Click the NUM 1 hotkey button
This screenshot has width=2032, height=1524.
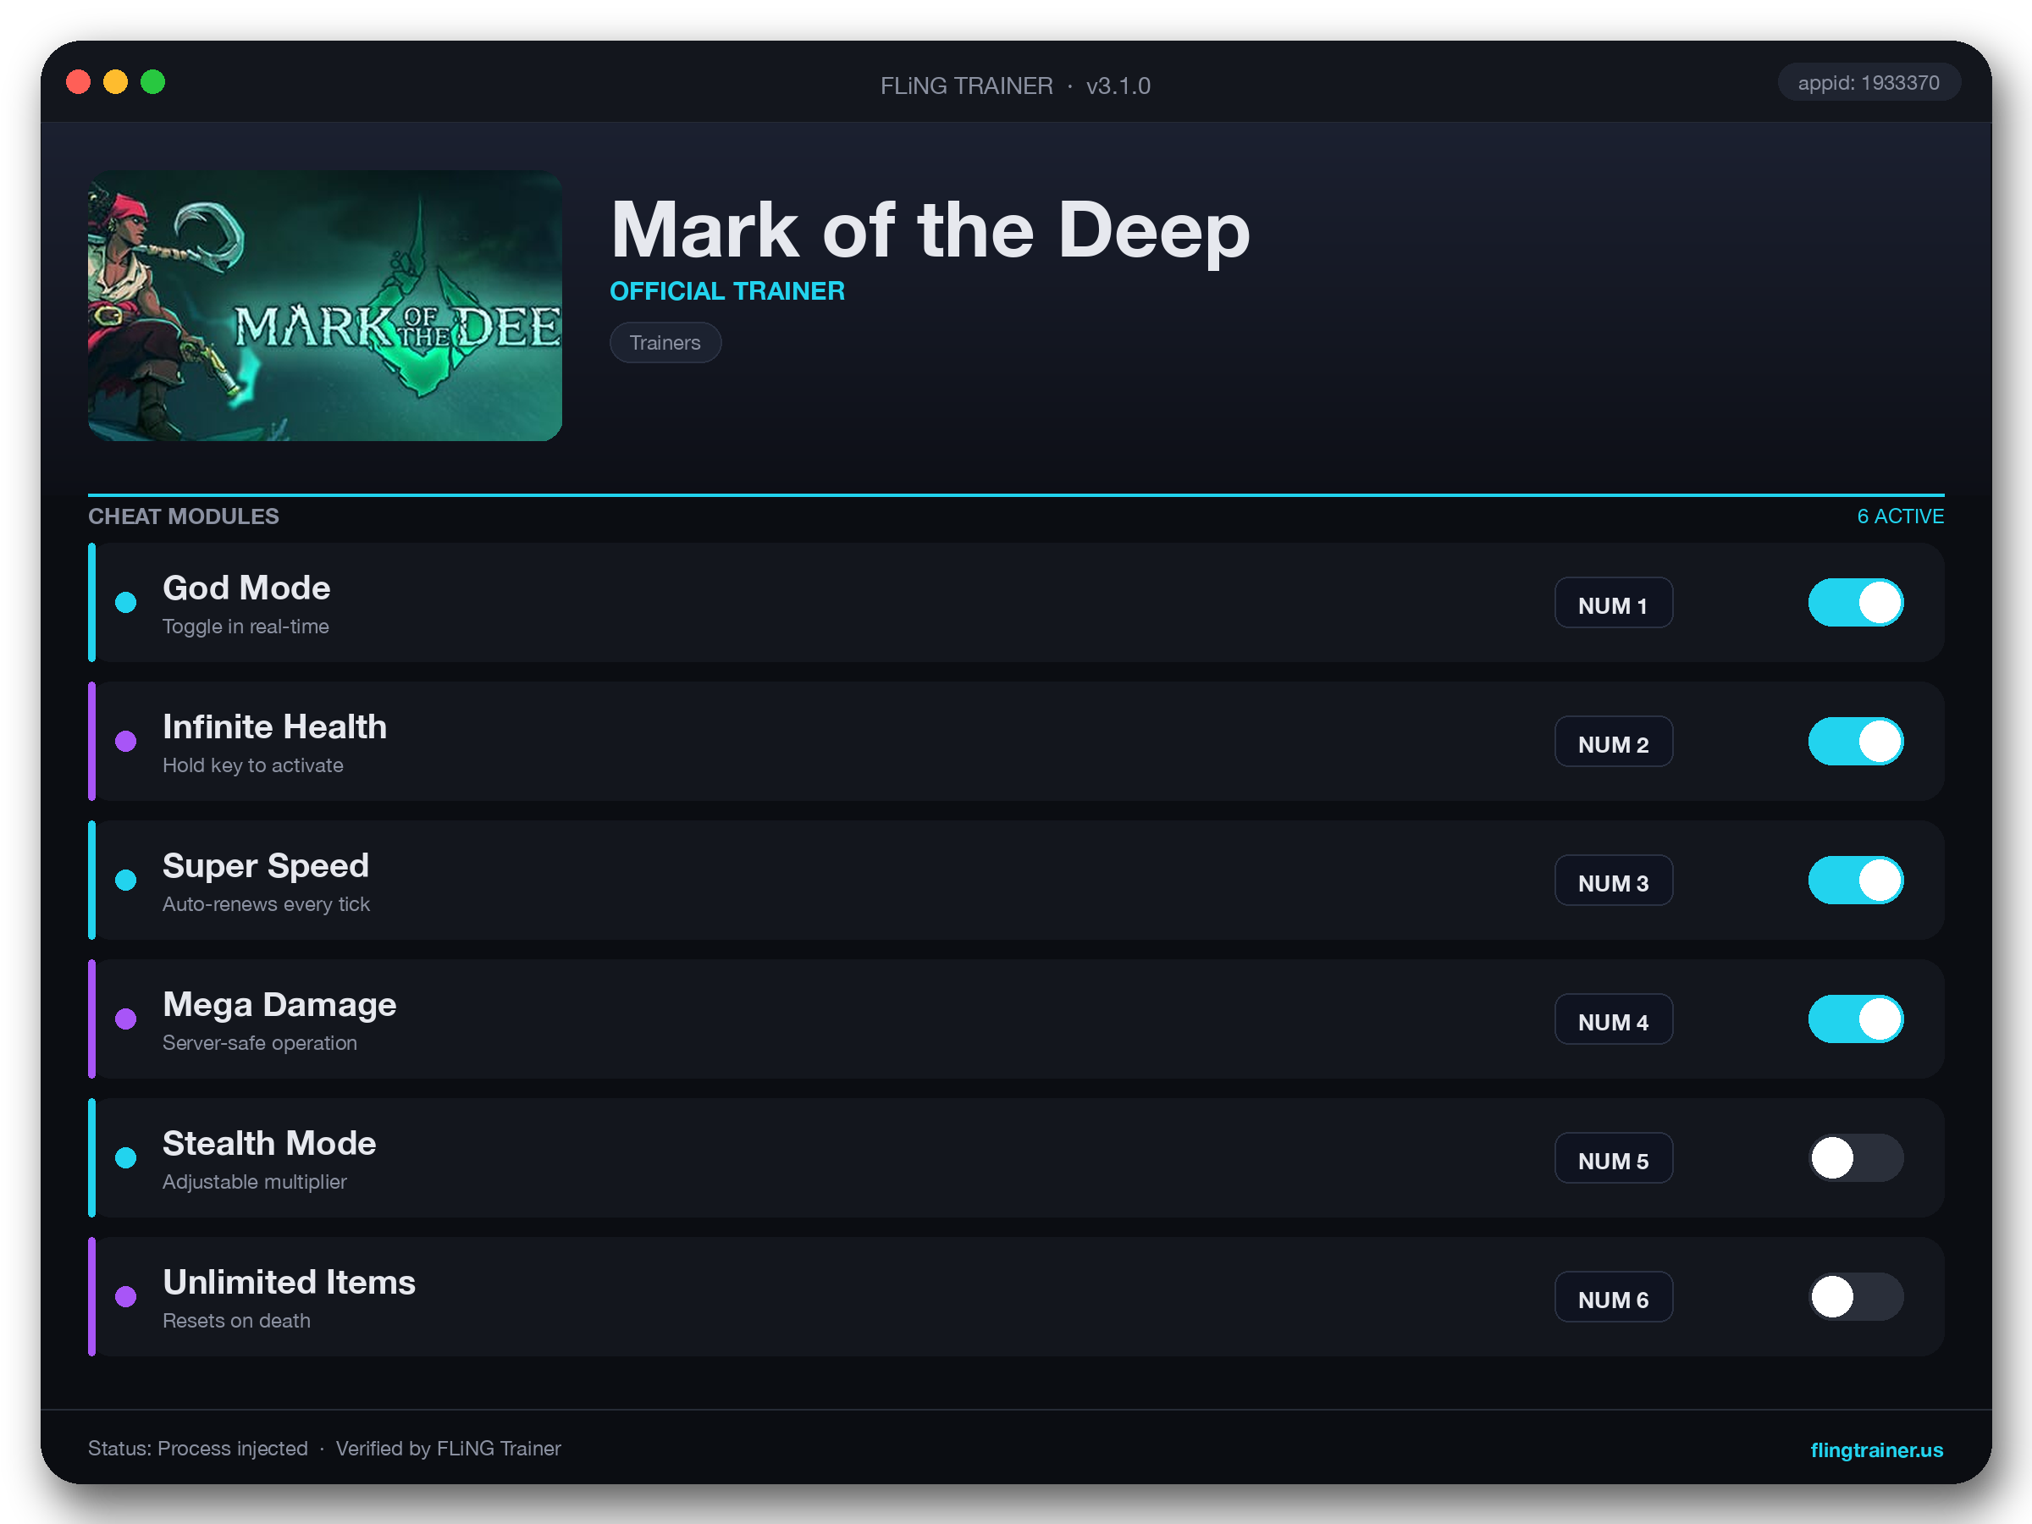coord(1613,603)
